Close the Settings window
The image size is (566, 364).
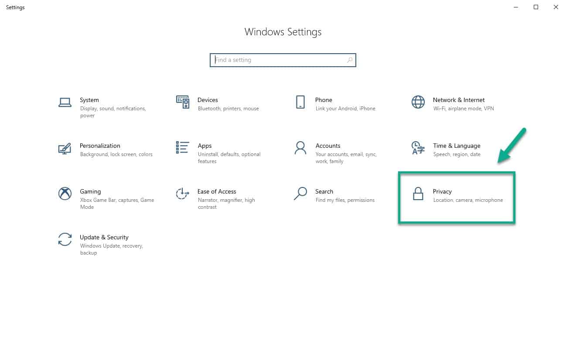click(556, 7)
